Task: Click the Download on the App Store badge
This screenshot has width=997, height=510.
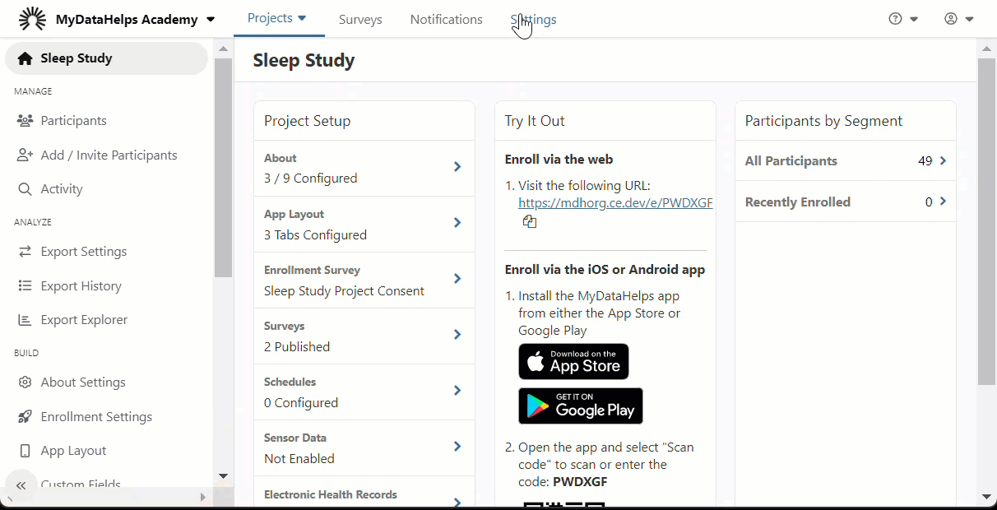Action: [x=573, y=362]
